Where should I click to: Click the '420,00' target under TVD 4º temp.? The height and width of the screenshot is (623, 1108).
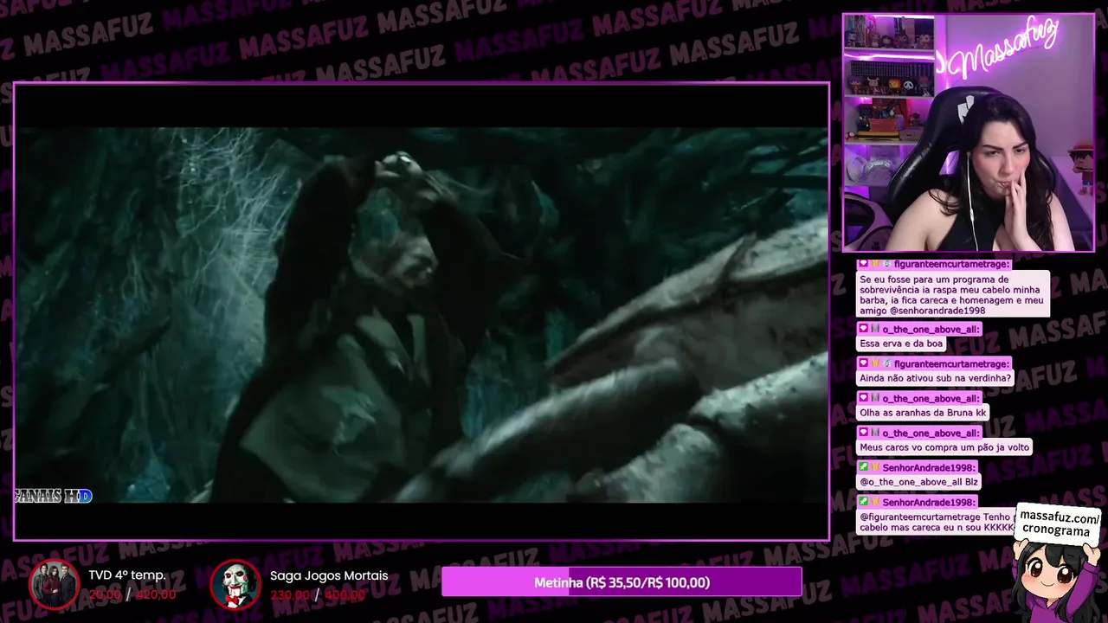click(x=156, y=594)
